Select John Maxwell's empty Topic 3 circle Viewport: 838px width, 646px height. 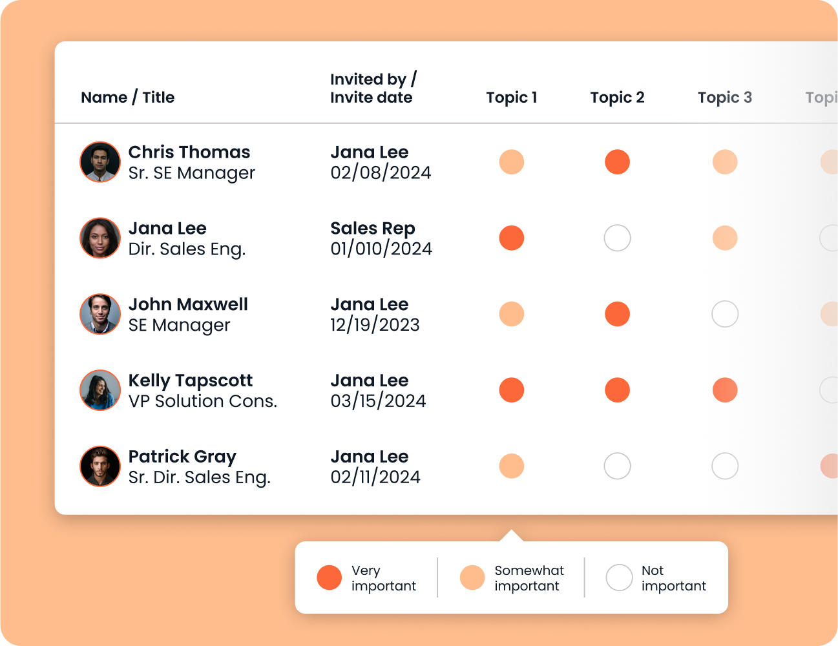tap(725, 314)
